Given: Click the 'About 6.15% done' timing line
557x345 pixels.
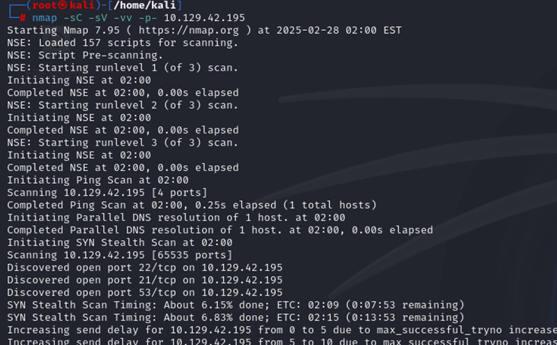Looking at the screenshot, I should (235, 305).
